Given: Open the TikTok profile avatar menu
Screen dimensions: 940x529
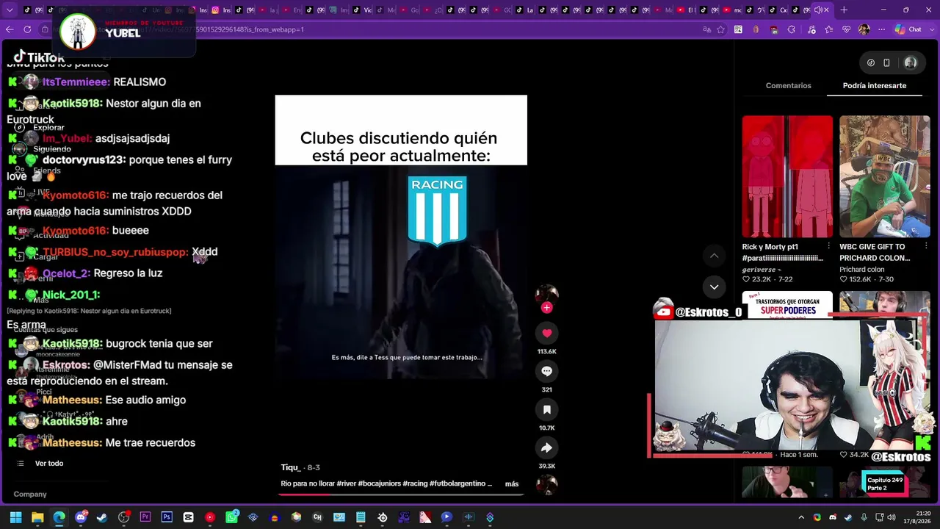Looking at the screenshot, I should click(x=911, y=62).
